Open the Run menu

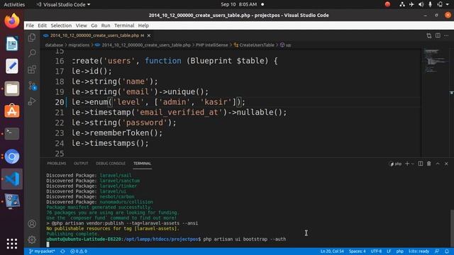click(x=106, y=25)
